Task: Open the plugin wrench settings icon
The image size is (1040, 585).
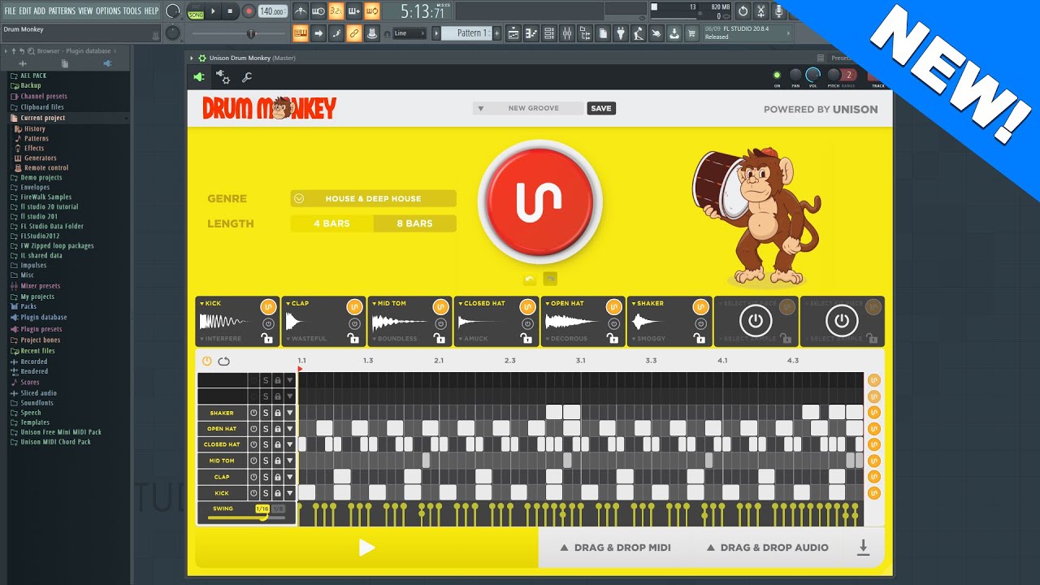Action: tap(247, 77)
